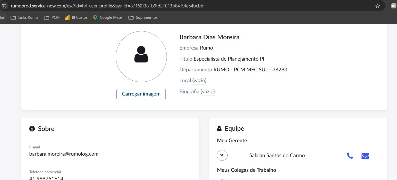
Task: Click the site information icon in address bar
Action: pyautogui.click(x=4, y=6)
